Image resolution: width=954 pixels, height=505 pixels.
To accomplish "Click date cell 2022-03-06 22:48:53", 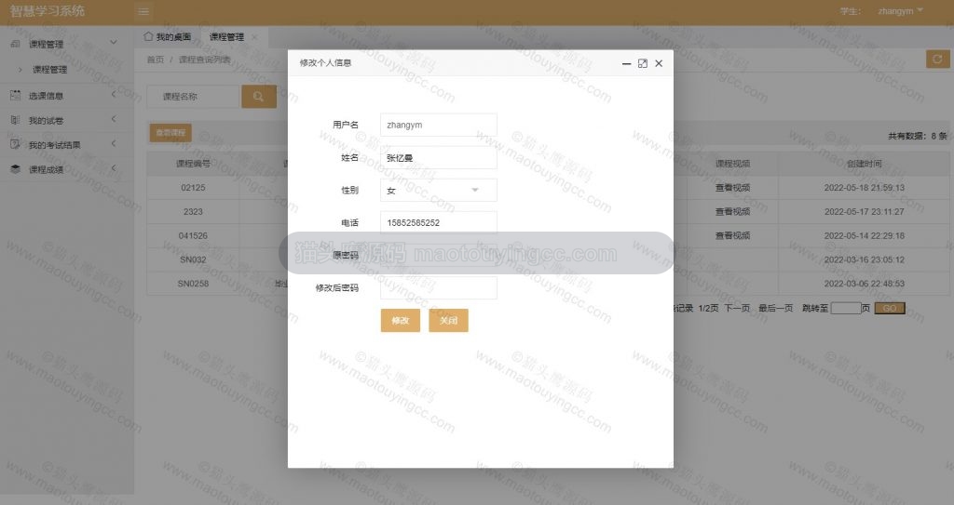I will (864, 284).
